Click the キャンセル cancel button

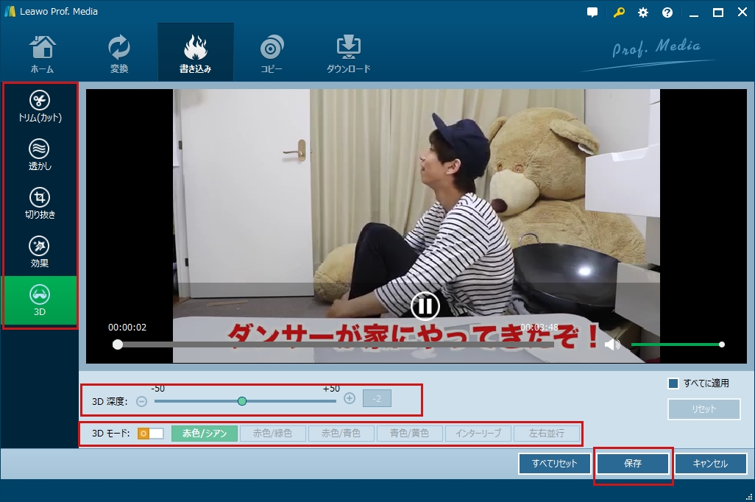pyautogui.click(x=710, y=464)
